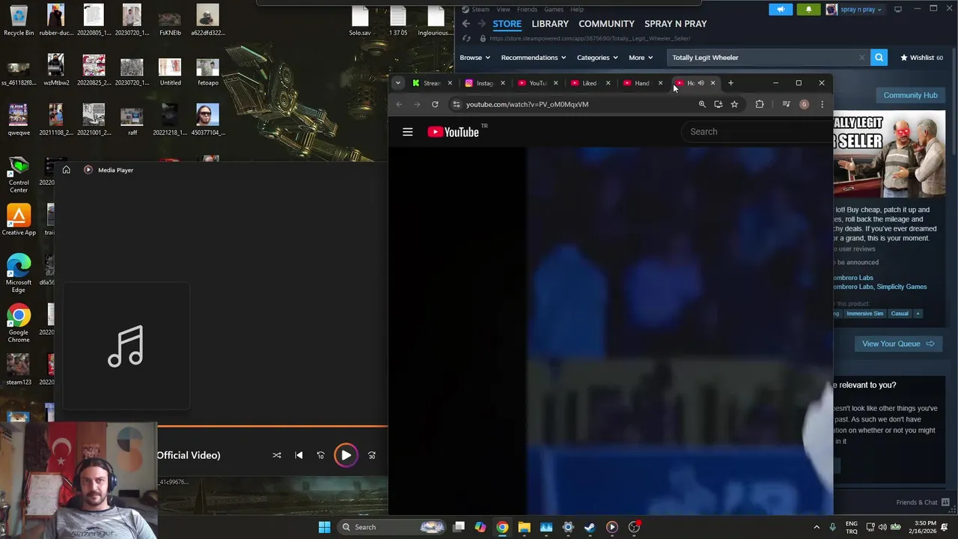958x539 pixels.
Task: Open YouTube hamburger guide menu
Action: 408,132
